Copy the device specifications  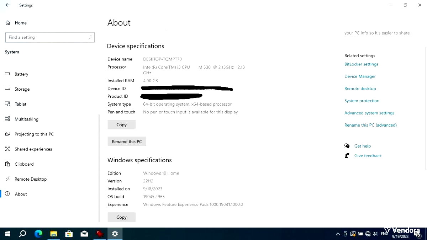[x=121, y=125]
